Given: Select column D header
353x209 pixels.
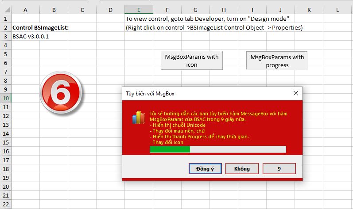Looking at the screenshot, I should tap(110, 10).
